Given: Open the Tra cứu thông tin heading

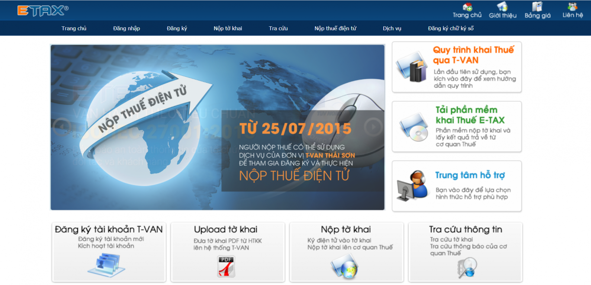Looking at the screenshot, I should (x=466, y=229).
